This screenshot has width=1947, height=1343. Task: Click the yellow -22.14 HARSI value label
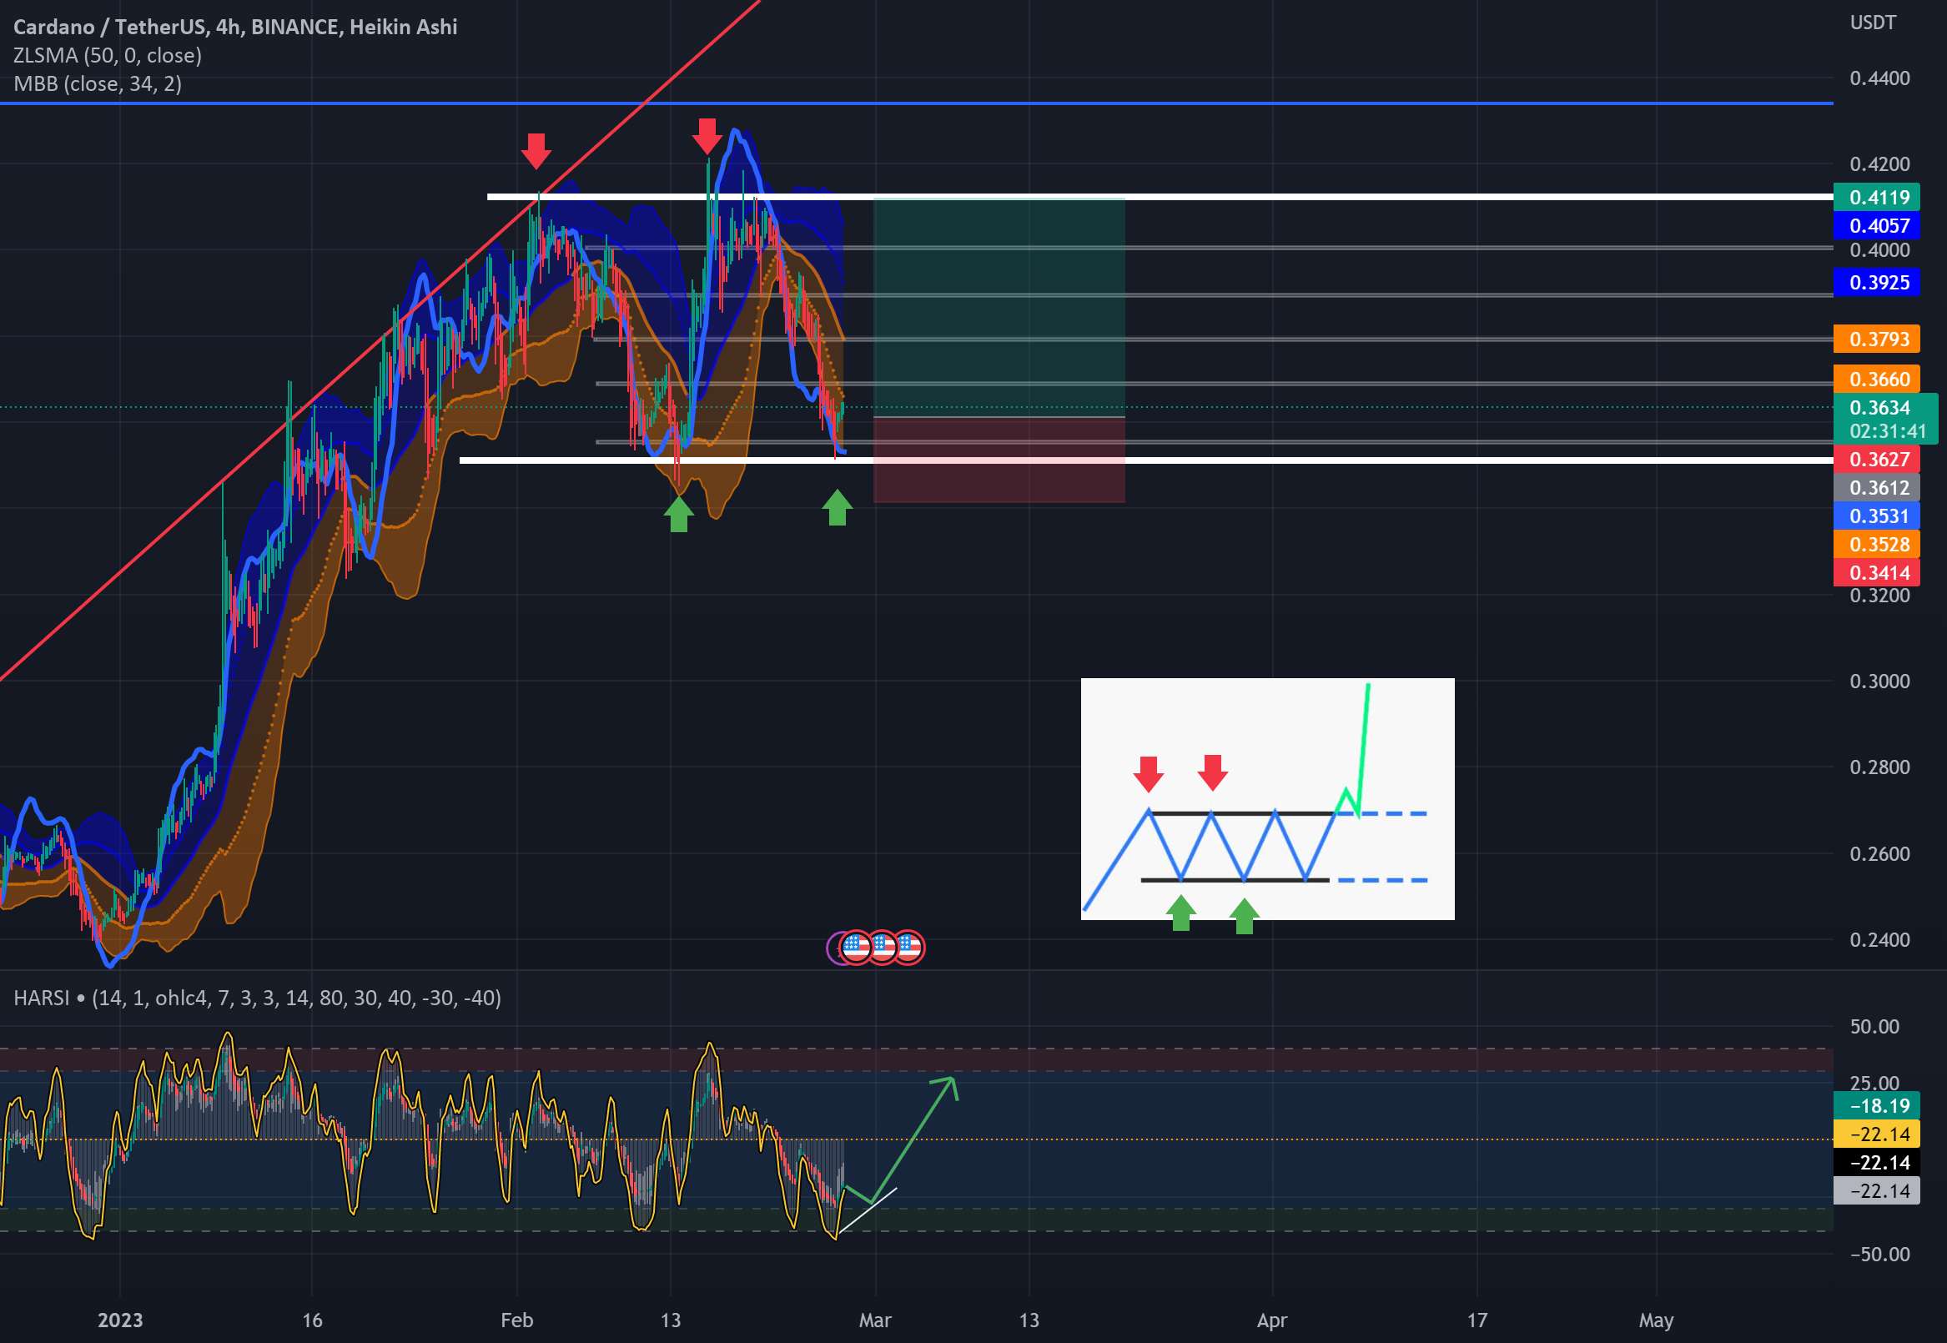(1876, 1134)
